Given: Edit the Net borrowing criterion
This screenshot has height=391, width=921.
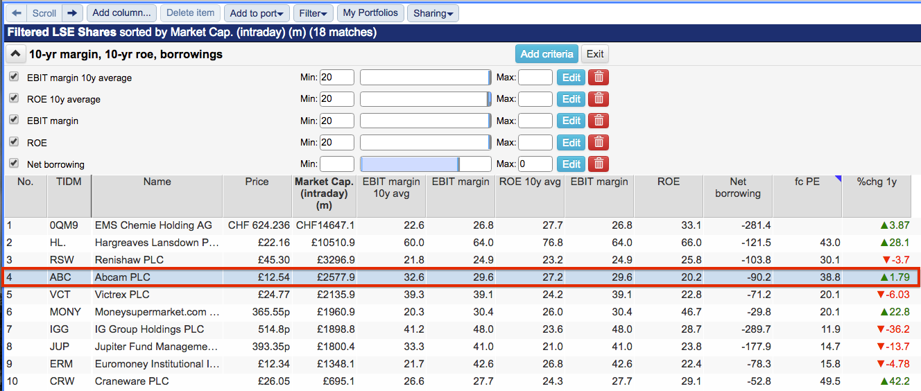Looking at the screenshot, I should click(571, 164).
